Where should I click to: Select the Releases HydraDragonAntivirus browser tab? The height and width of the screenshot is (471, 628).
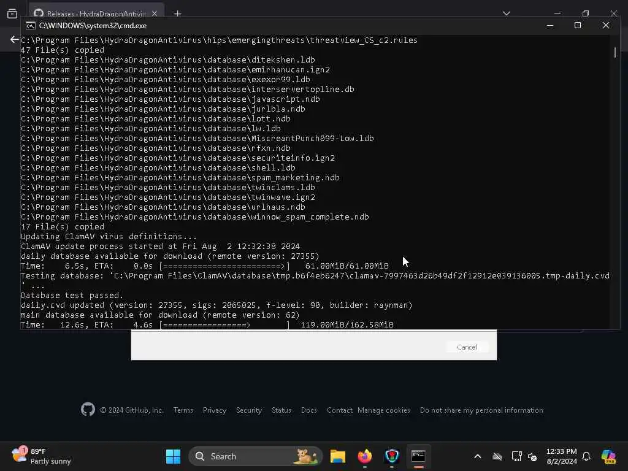tap(96, 13)
